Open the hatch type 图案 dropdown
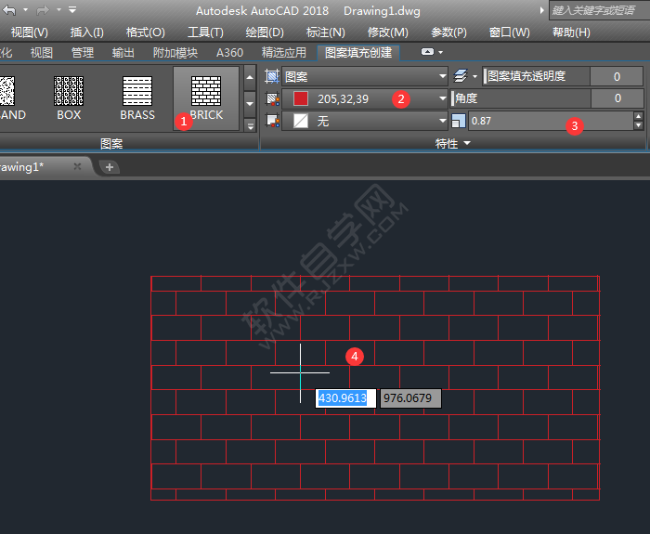The width and height of the screenshot is (650, 534). coord(365,77)
